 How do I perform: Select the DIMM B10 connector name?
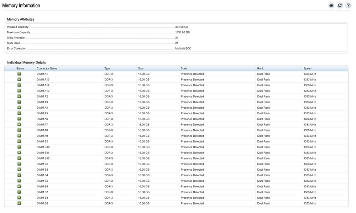(43, 147)
